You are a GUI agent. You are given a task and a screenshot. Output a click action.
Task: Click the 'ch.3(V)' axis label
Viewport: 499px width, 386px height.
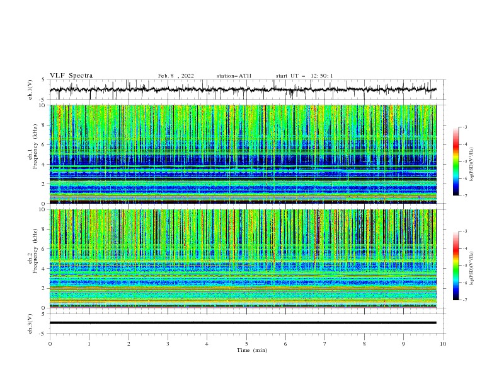tap(30, 324)
